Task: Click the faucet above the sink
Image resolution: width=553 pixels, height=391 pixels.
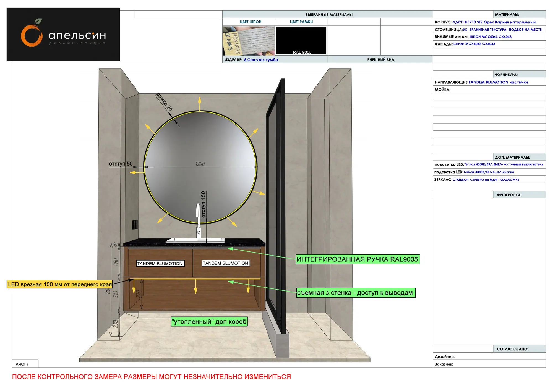Action: [x=198, y=220]
